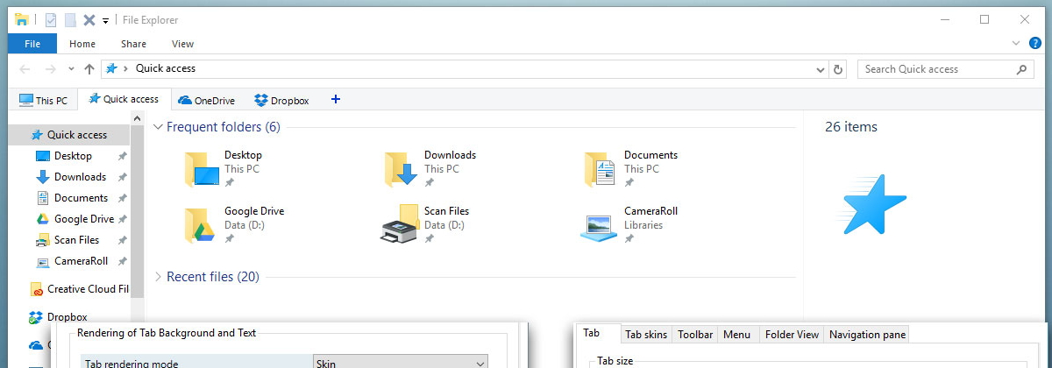Open the Google Drive folder icon

coord(202,225)
